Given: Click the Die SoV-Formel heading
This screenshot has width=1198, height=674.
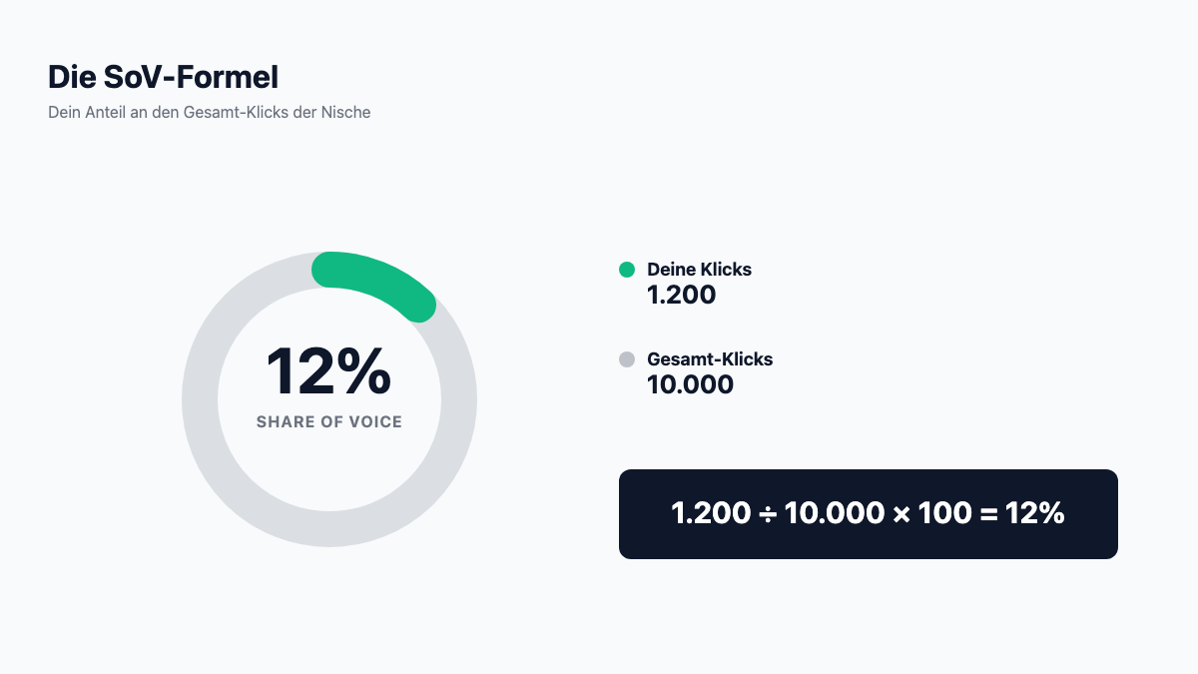Looking at the screenshot, I should [x=164, y=77].
